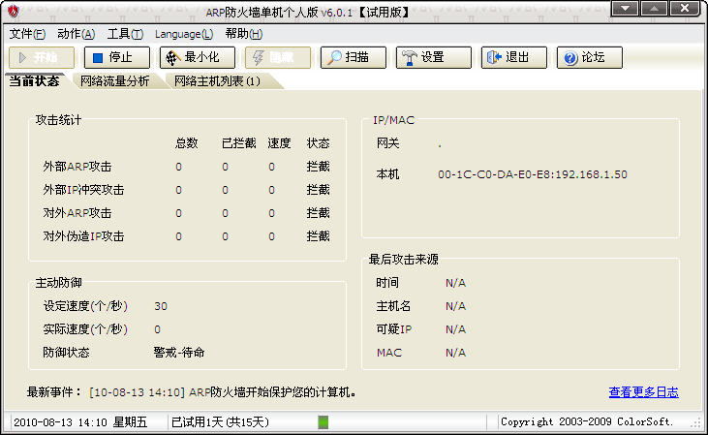Open the 查看更多日志 link
This screenshot has width=708, height=435.
coord(643,392)
